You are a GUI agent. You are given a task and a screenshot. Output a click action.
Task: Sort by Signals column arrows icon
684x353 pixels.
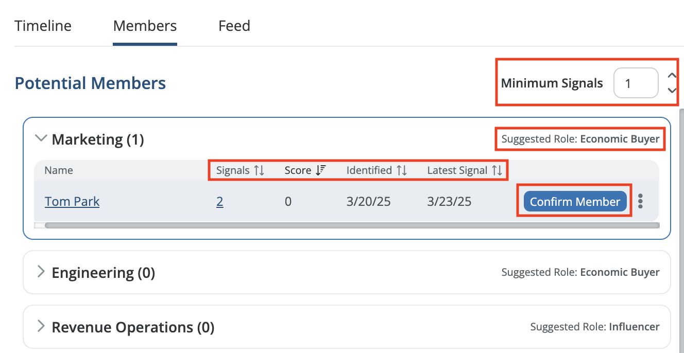(x=259, y=171)
